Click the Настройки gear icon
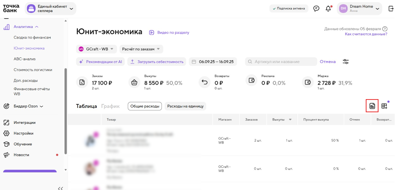Image resolution: width=396 pixels, height=190 pixels. 6,133
